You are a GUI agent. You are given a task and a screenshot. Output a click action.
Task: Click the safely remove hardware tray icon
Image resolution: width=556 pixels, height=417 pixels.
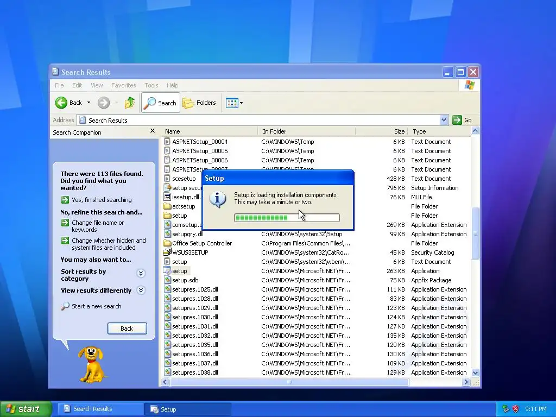point(506,409)
